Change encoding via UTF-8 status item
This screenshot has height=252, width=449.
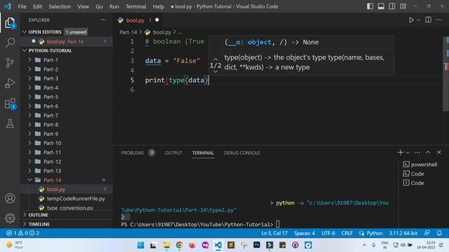[328, 233]
